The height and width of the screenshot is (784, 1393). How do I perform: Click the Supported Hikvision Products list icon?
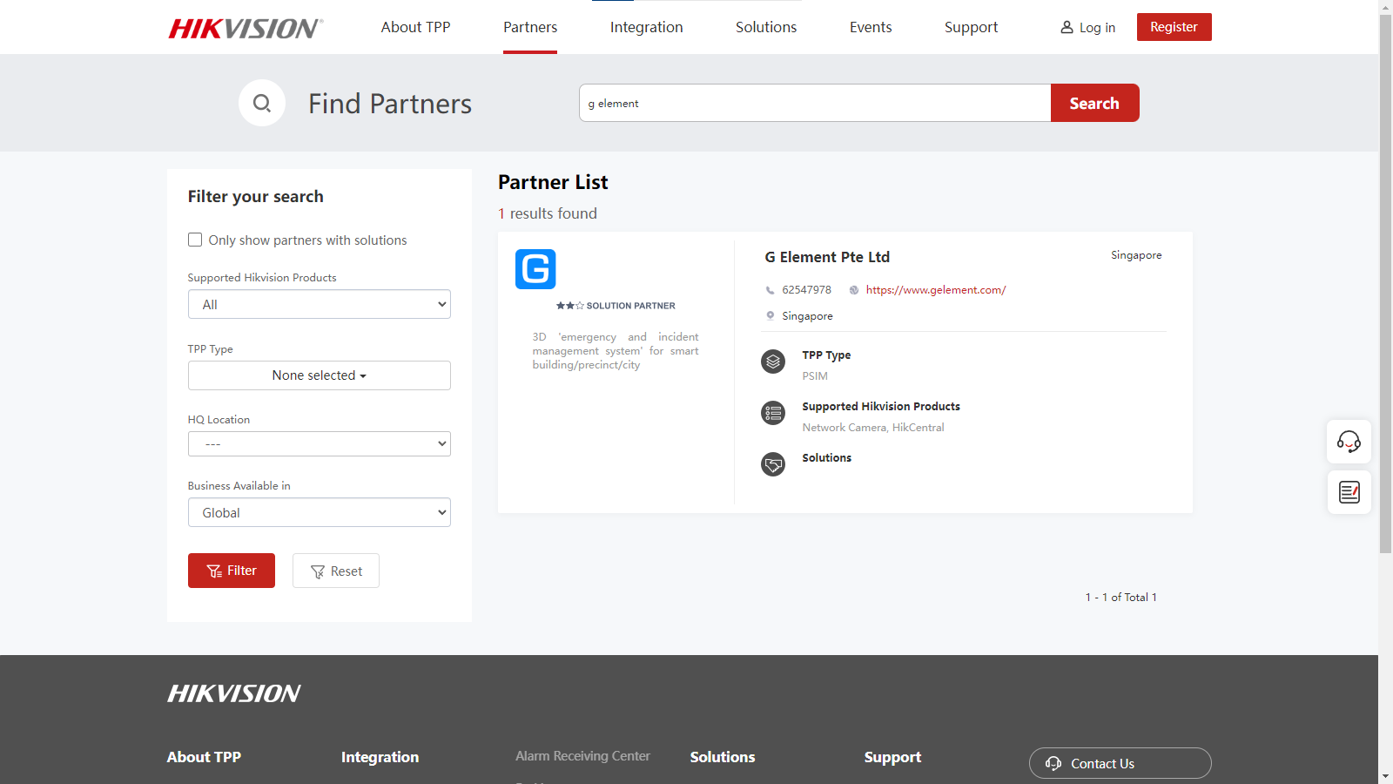(x=773, y=412)
